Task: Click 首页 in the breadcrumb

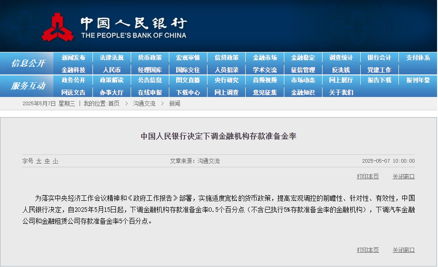Action: [x=114, y=104]
